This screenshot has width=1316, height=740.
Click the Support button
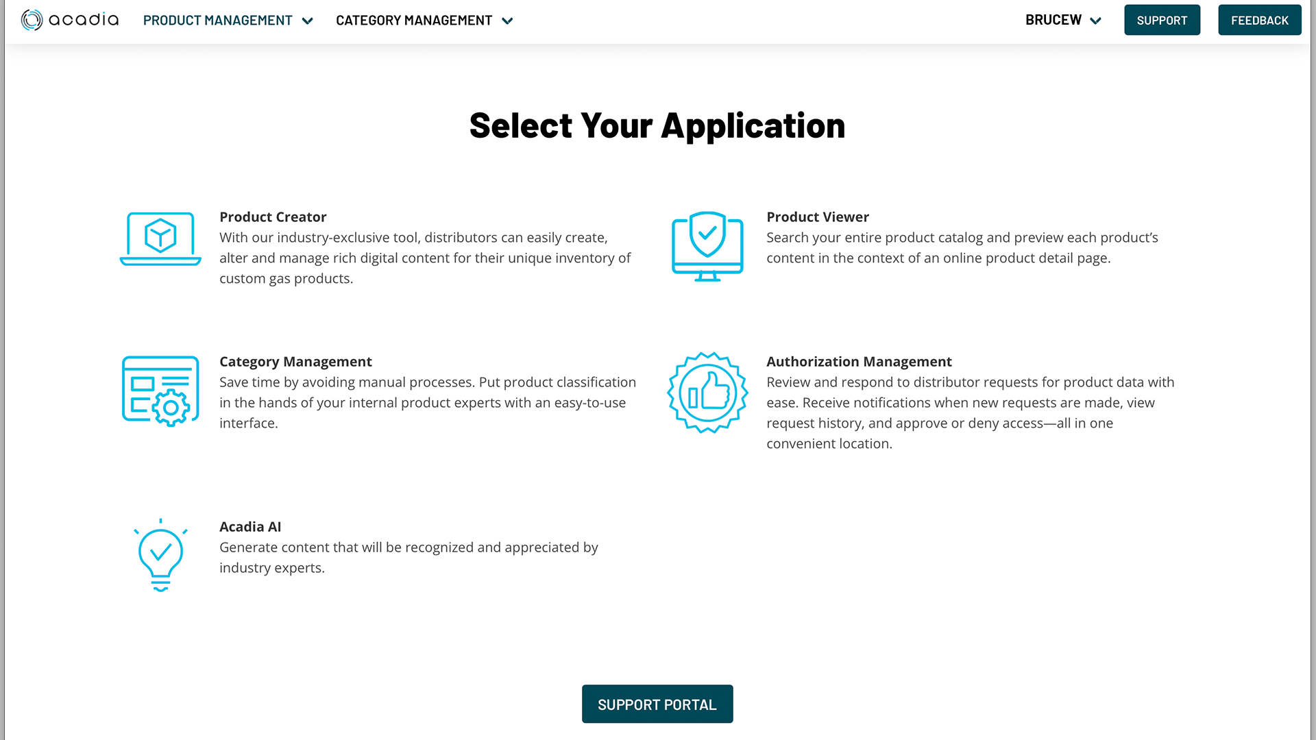(x=1162, y=20)
